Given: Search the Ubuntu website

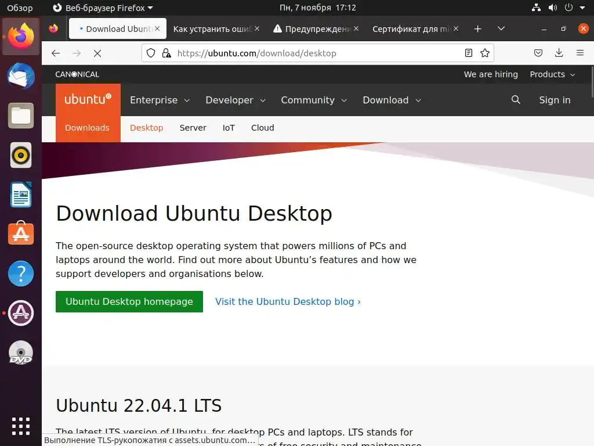Looking at the screenshot, I should pyautogui.click(x=516, y=100).
